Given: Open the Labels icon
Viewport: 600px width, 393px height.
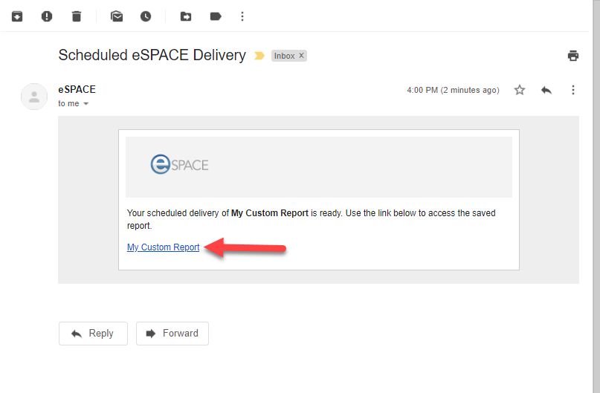Looking at the screenshot, I should tap(216, 16).
